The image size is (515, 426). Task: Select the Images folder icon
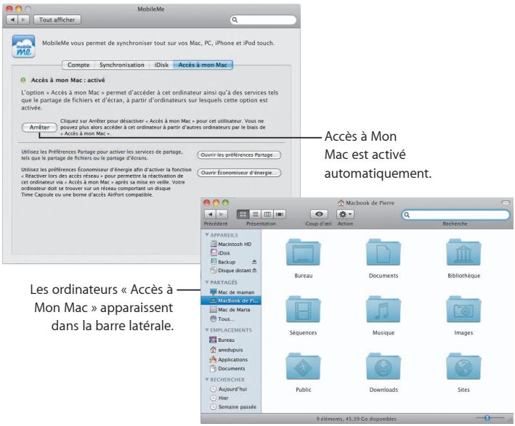click(x=463, y=309)
